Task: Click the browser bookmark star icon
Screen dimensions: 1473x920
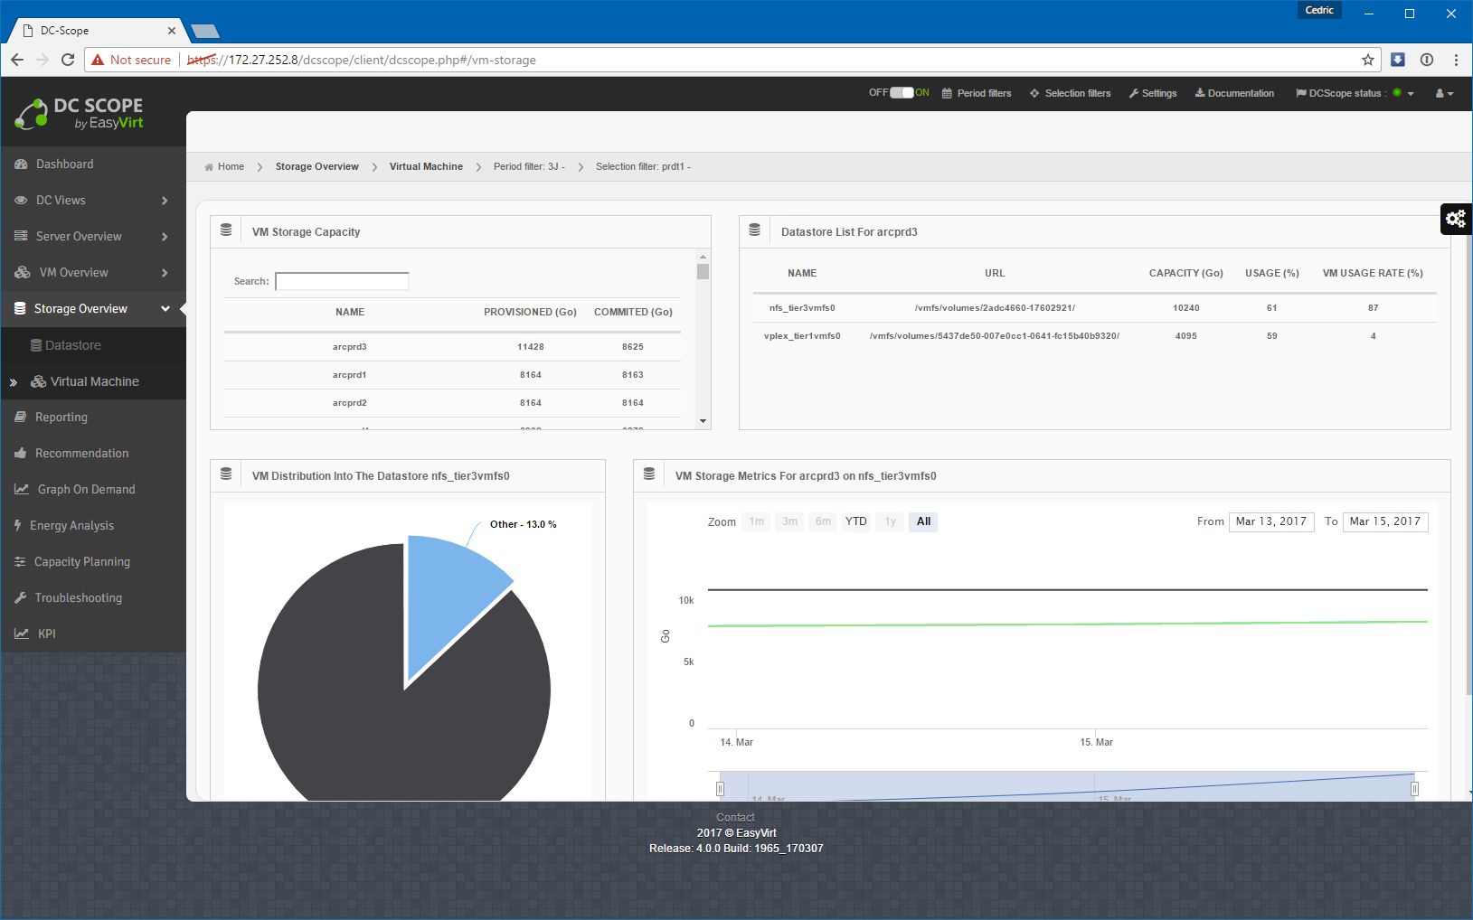Action: pos(1367,60)
